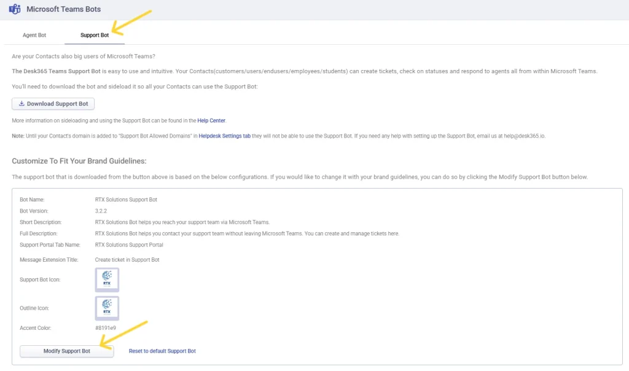Click the Microsoft Teams Bots heading
629x371 pixels.
(x=63, y=9)
